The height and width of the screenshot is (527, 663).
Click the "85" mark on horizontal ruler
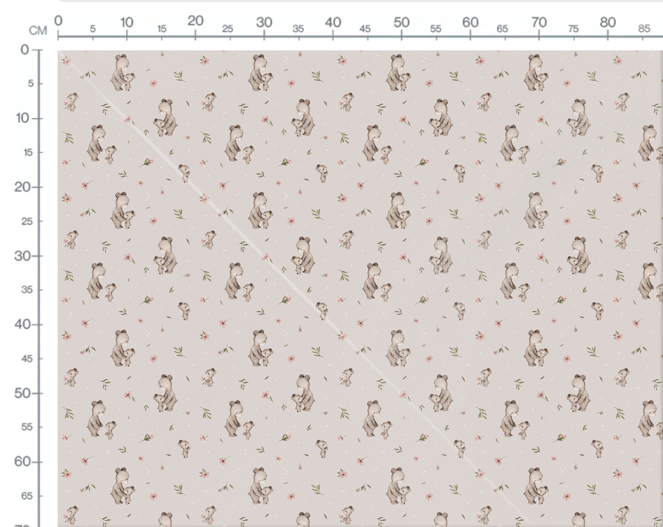(644, 29)
